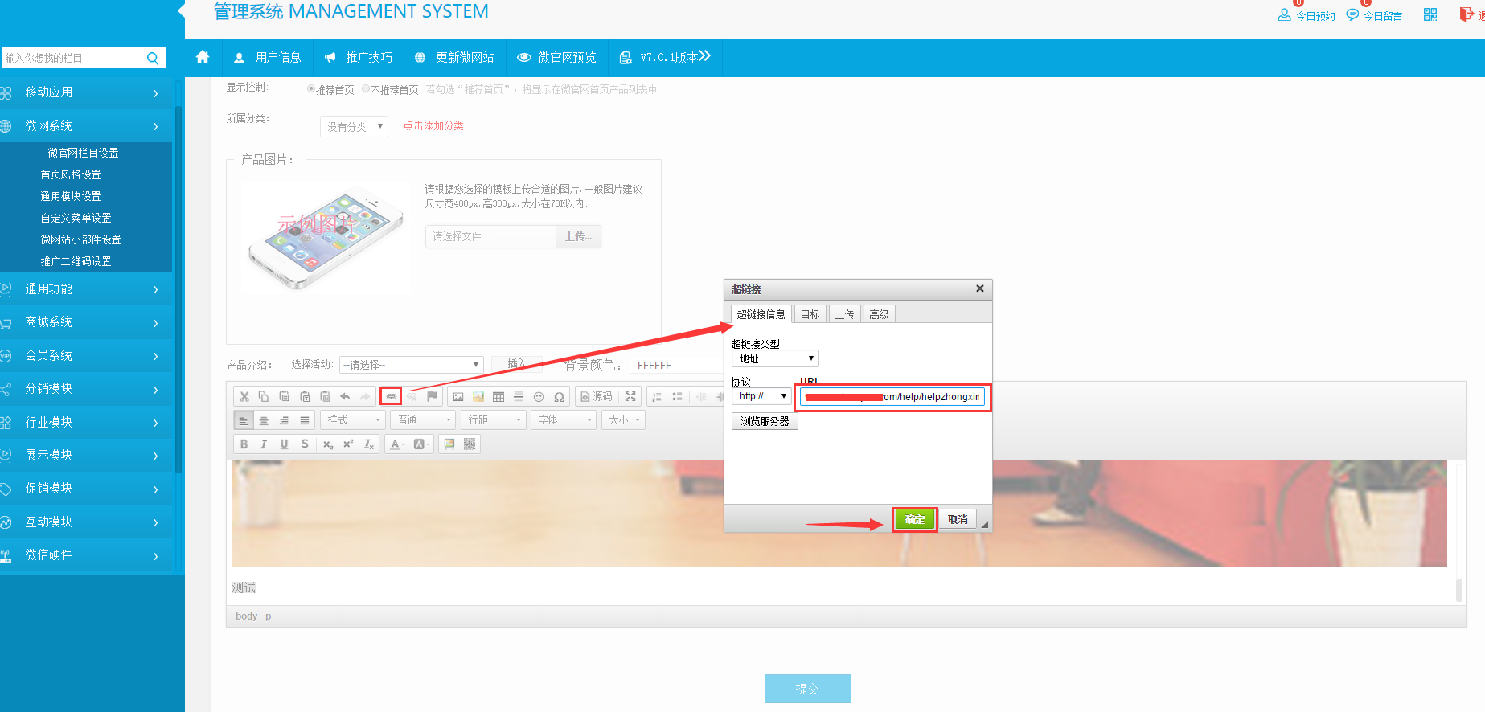1485x712 pixels.
Task: Click the cut scissors icon
Action: (x=244, y=396)
